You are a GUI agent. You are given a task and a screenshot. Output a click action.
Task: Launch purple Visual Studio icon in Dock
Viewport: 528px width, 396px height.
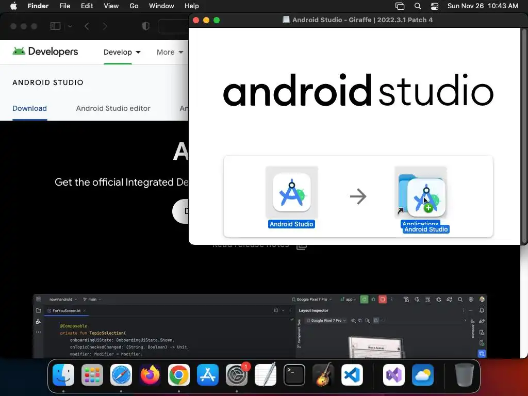coord(394,375)
